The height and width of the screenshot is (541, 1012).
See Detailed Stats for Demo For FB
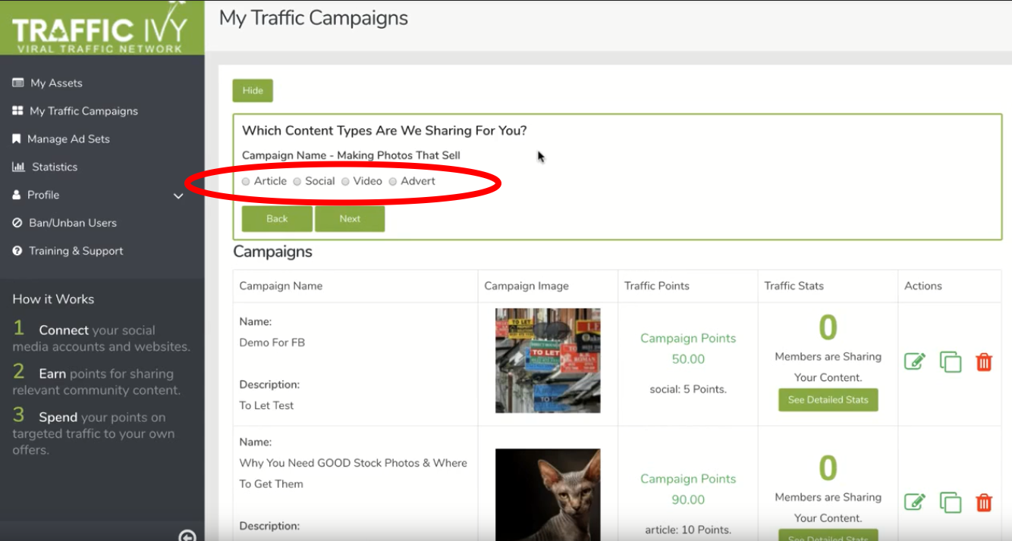[x=828, y=400]
